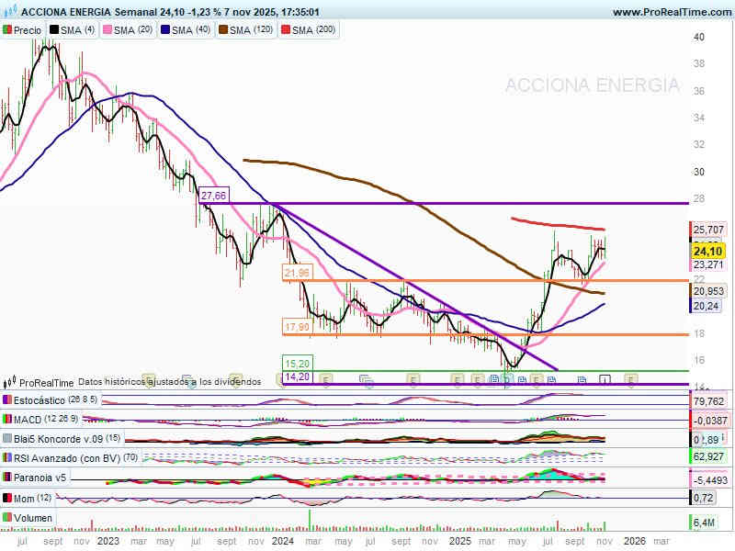Viewport: 735px width, 551px height.
Task: Open the www.ProRealTime.com link
Action: click(671, 12)
